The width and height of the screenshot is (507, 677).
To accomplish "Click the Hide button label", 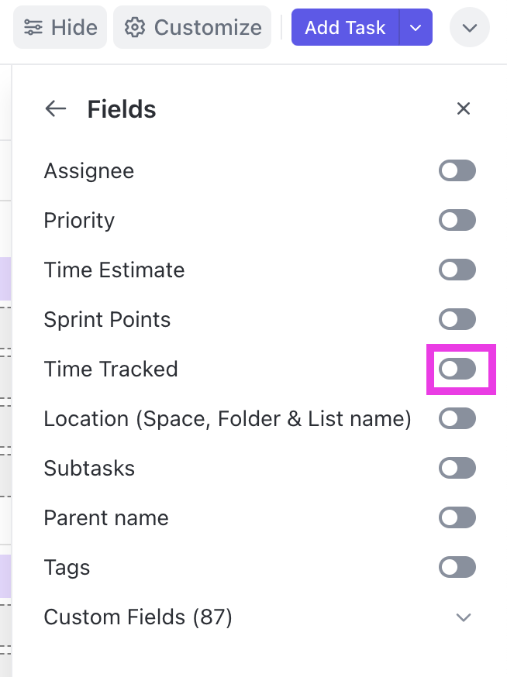I will point(74,28).
